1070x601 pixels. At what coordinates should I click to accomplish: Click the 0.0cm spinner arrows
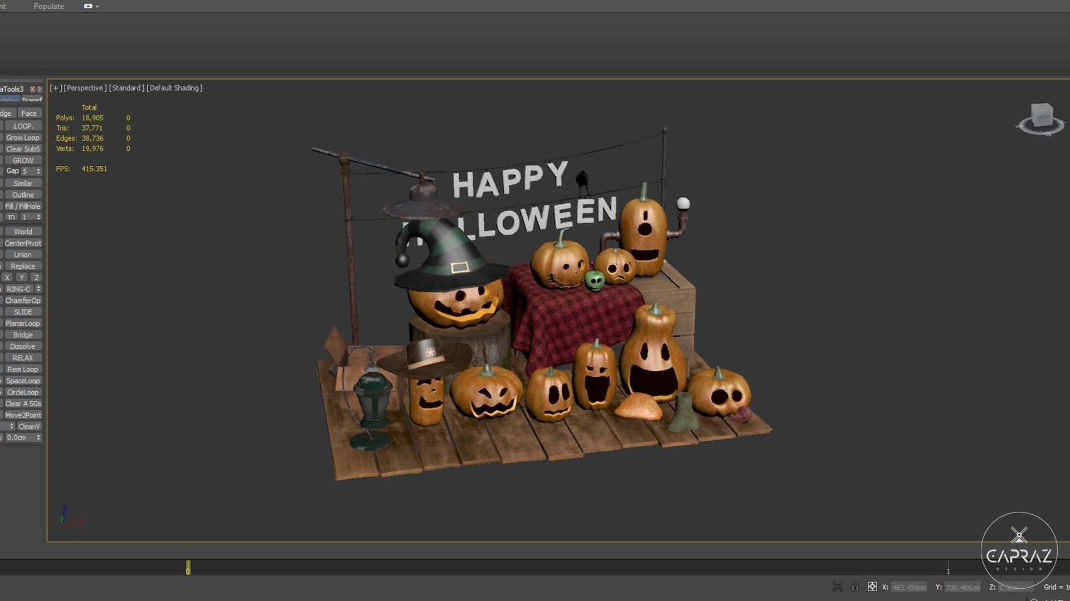coord(38,437)
